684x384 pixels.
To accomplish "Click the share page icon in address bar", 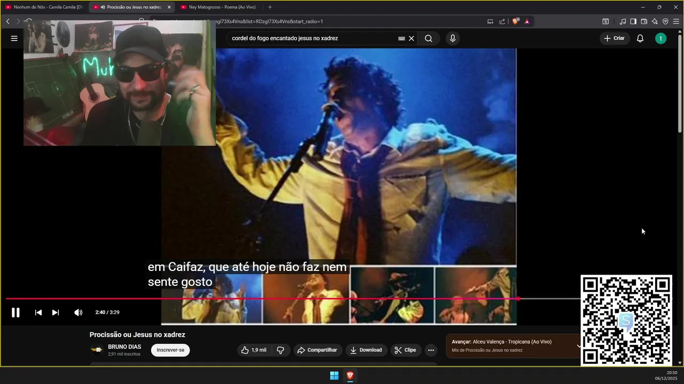I will [x=502, y=21].
